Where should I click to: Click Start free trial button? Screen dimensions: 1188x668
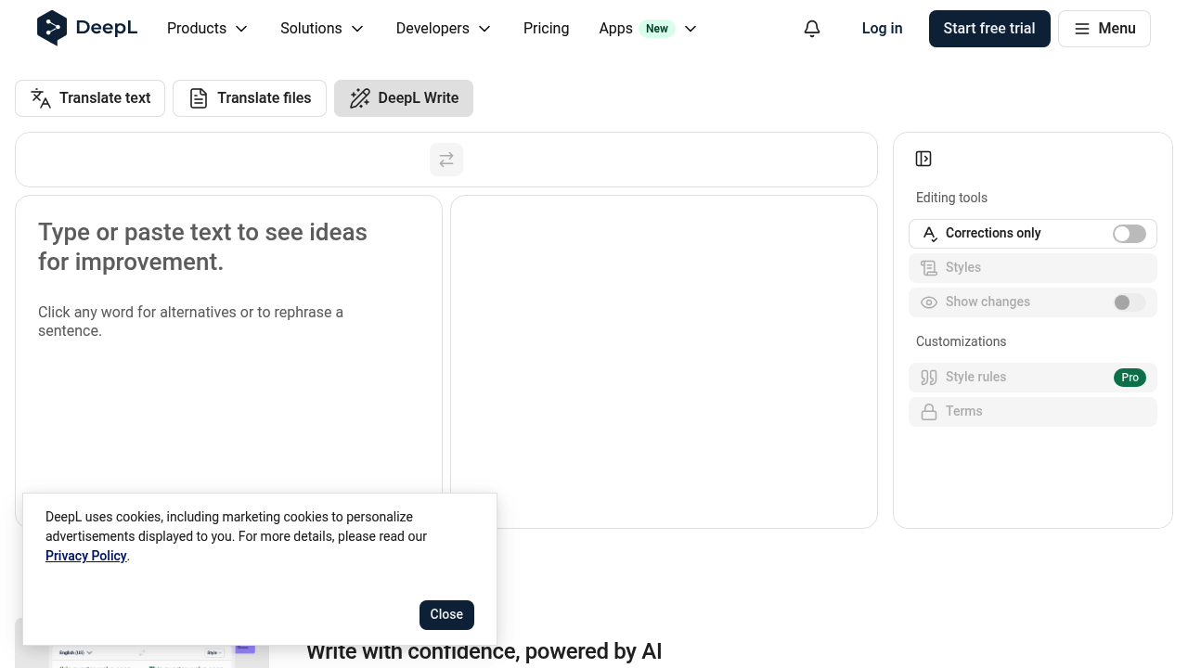(989, 29)
